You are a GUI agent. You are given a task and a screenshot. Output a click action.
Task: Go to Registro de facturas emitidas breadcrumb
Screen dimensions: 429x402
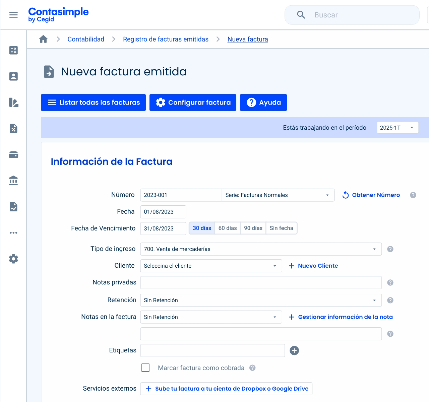click(166, 39)
